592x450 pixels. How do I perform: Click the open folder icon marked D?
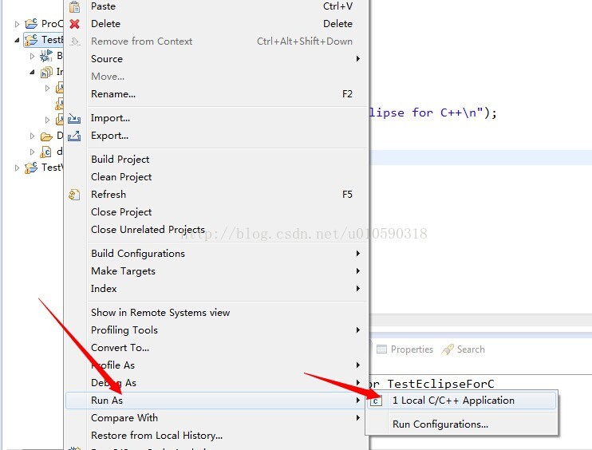[x=46, y=136]
